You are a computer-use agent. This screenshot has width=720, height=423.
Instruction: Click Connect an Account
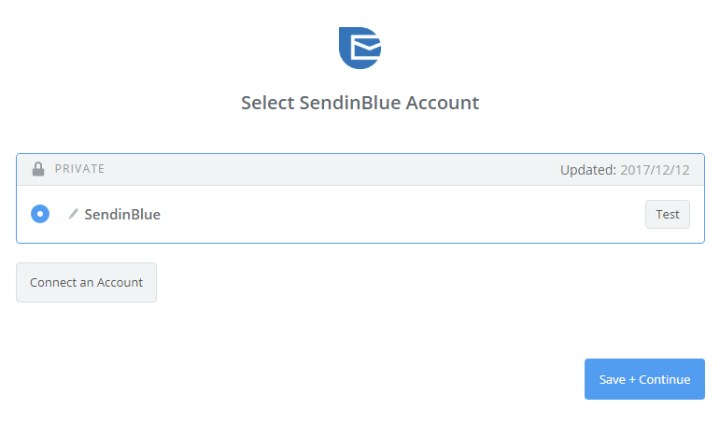[86, 282]
